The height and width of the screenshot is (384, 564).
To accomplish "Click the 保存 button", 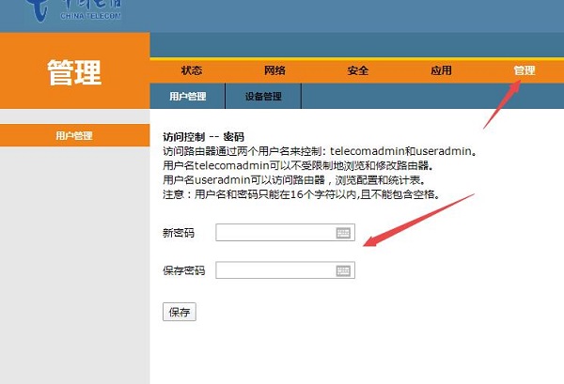I will click(x=180, y=312).
